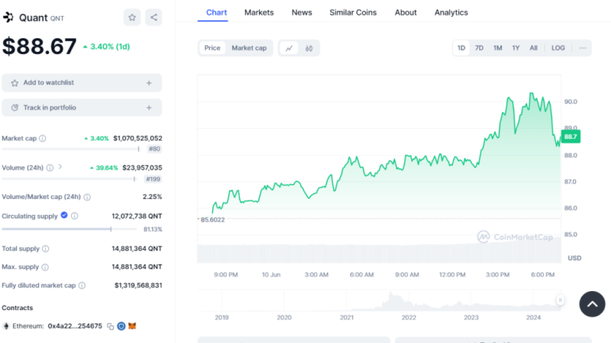Click the star favorite icon beside Quant

(x=132, y=18)
